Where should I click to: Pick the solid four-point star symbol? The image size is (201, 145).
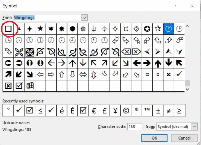coord(30,29)
